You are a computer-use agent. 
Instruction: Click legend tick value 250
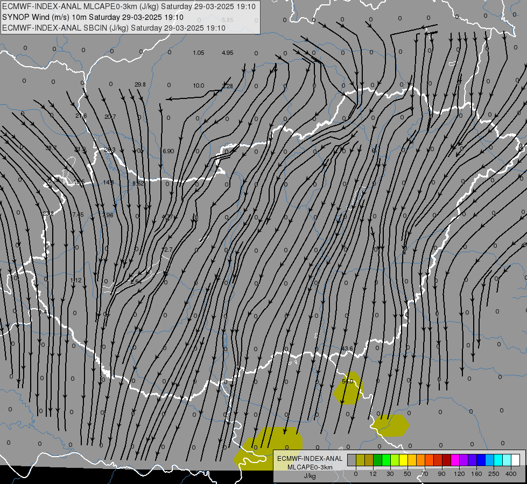[494, 474]
